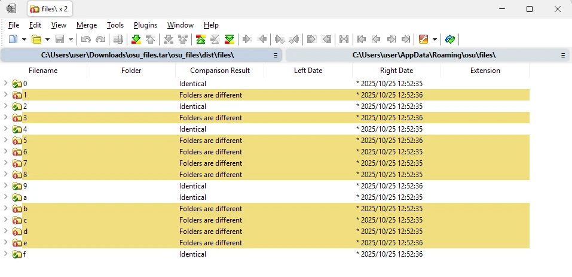The image size is (572, 277).
Task: Sort by Comparison Result column header
Action: 219,71
